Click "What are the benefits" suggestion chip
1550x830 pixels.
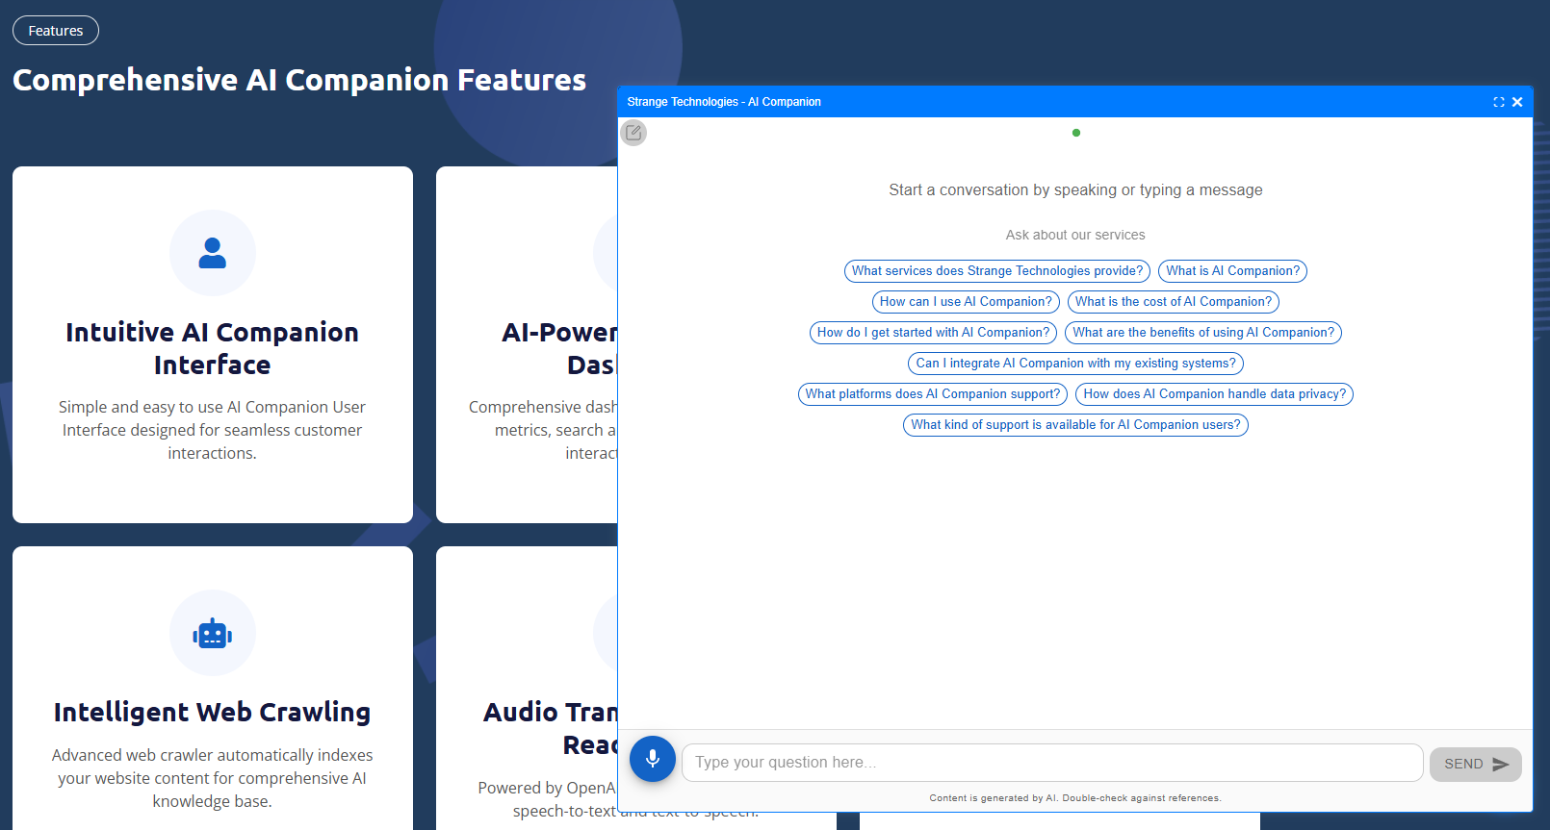1202,333
